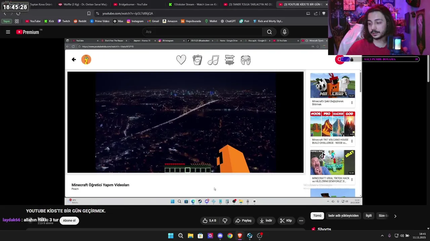This screenshot has width=430, height=241.
Task: Dislike the video with thumbs-down
Action: [225, 221]
